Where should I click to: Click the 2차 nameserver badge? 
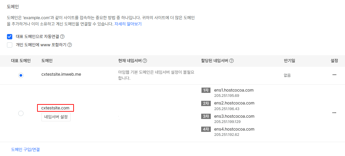[206, 103]
